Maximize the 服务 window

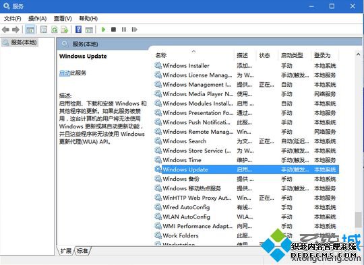point(332,6)
